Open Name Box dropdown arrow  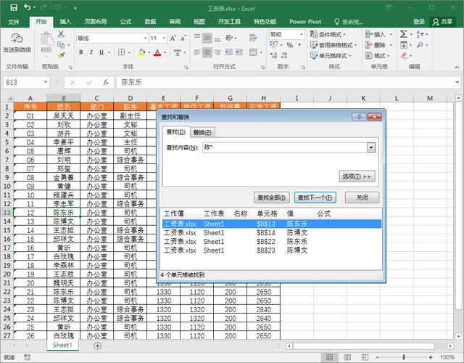(x=46, y=82)
